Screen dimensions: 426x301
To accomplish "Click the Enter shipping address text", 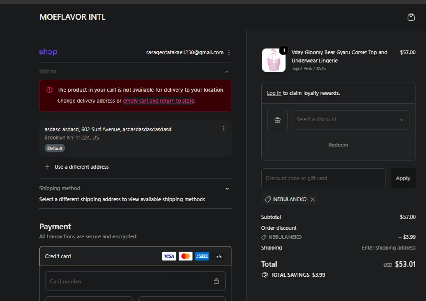I will click(389, 248).
